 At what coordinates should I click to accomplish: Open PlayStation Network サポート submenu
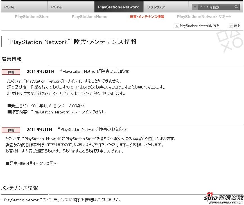204,17
